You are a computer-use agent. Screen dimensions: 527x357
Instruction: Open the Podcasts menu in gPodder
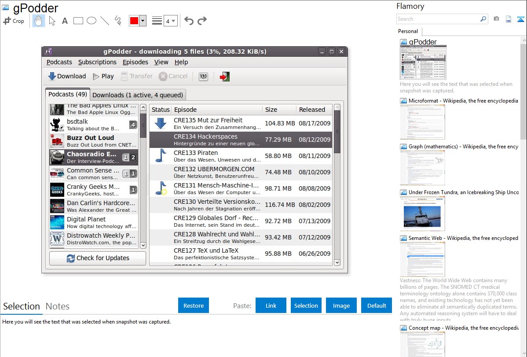[x=59, y=62]
